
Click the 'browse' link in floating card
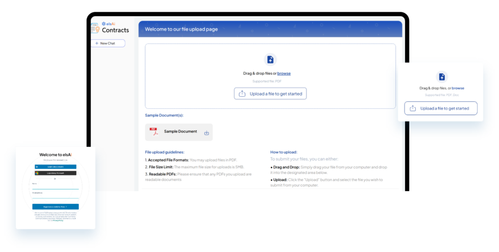tap(458, 88)
